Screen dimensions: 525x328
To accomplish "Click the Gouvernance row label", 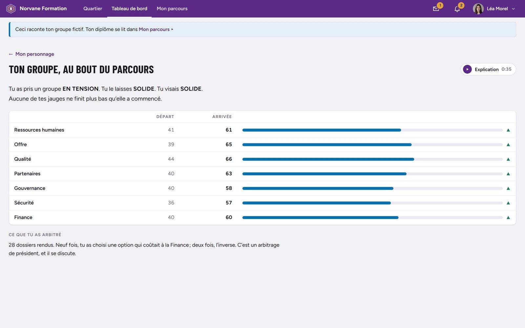I will tap(30, 188).
